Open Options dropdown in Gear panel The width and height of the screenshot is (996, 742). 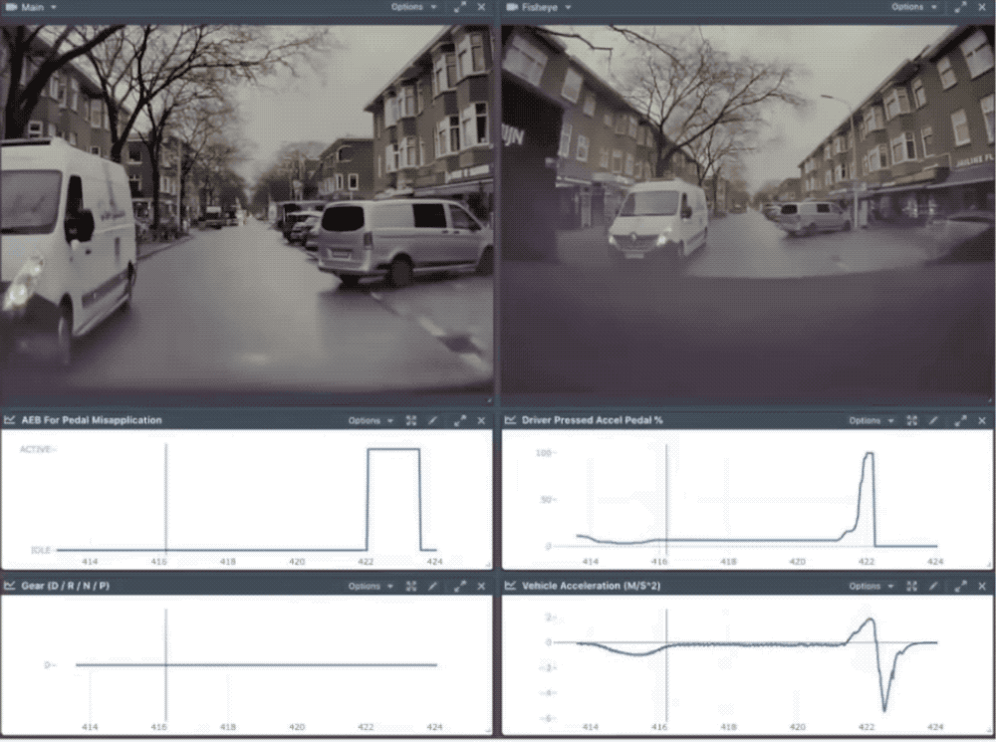tap(371, 587)
